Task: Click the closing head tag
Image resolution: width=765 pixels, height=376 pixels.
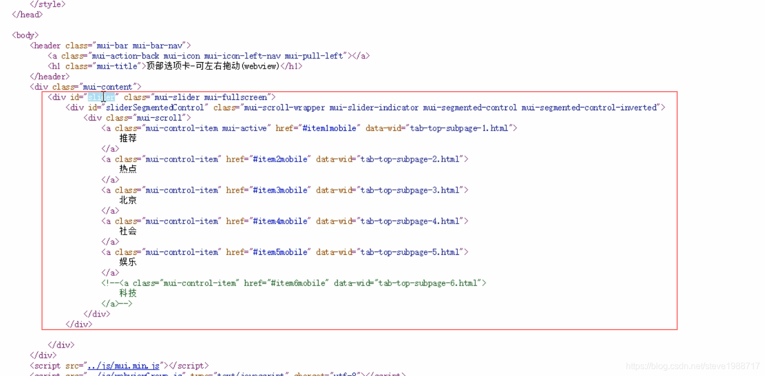Action: (x=27, y=15)
